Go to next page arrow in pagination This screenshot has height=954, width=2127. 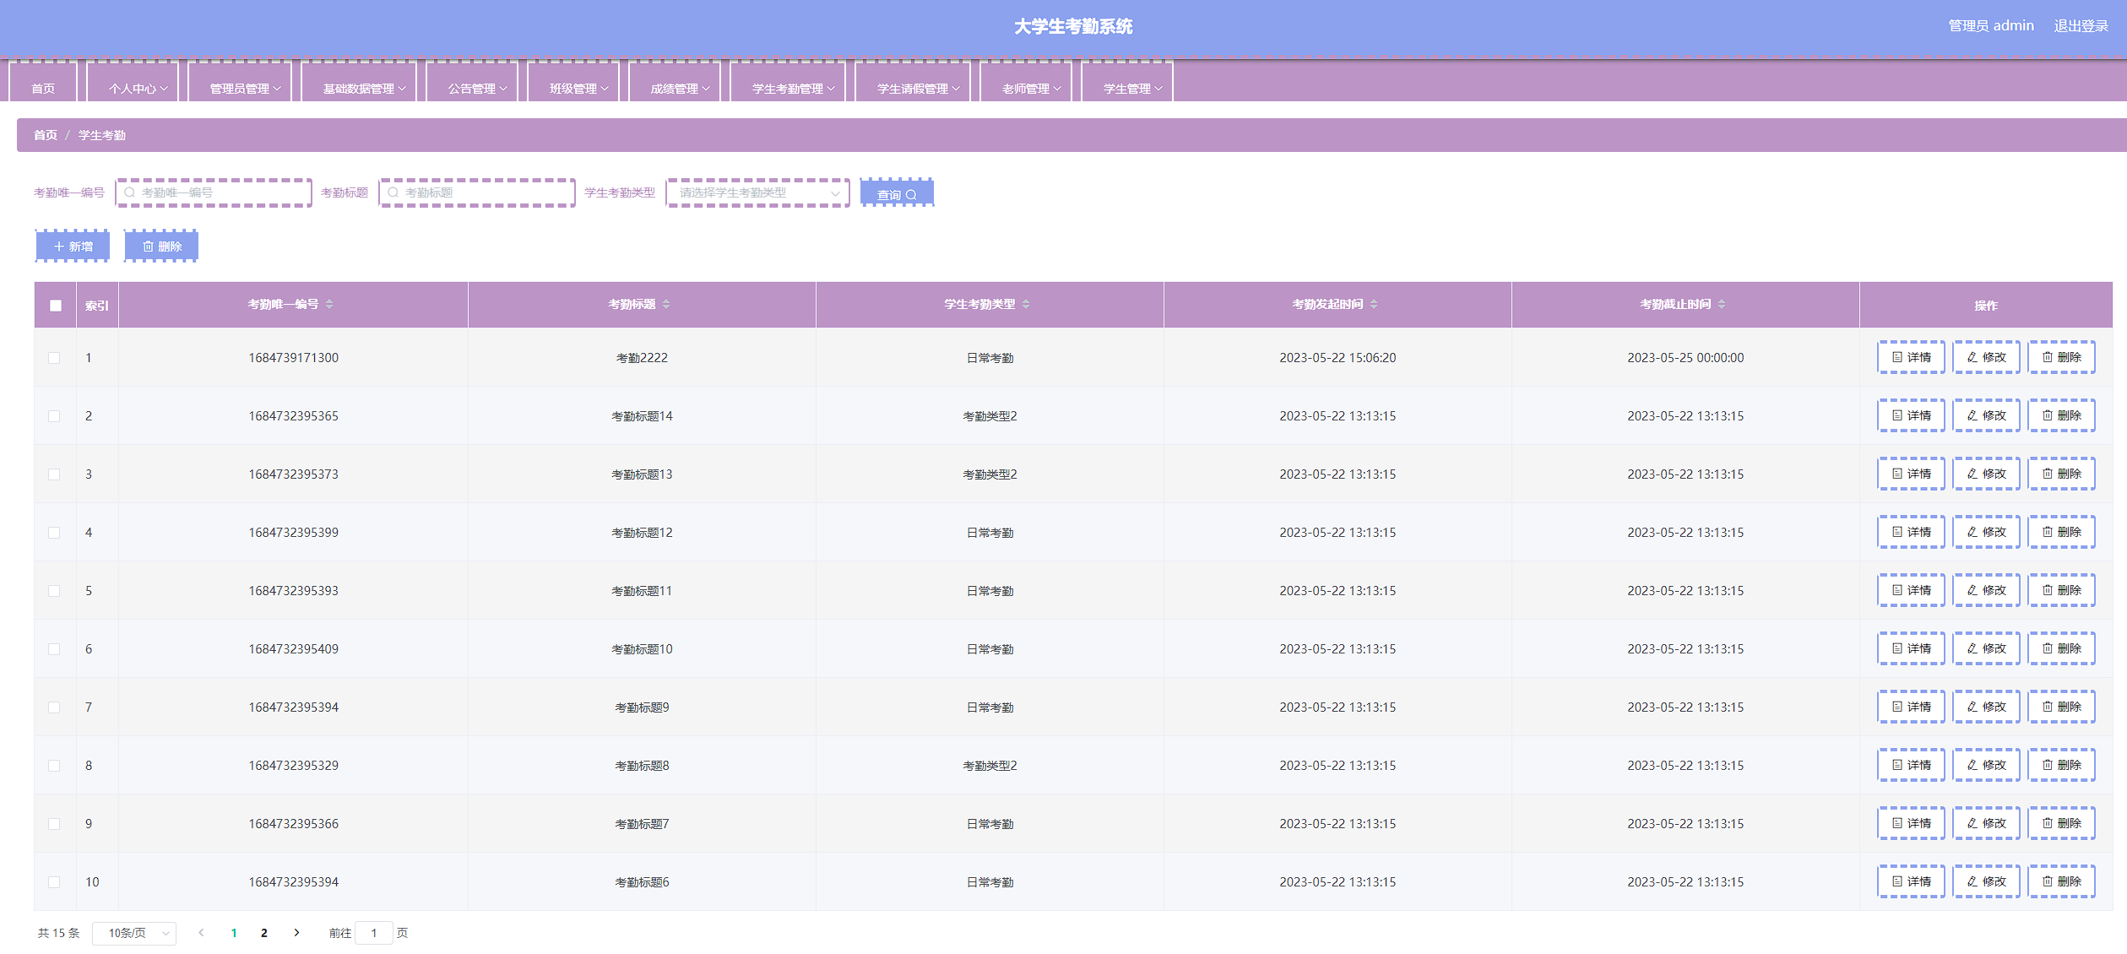296,932
